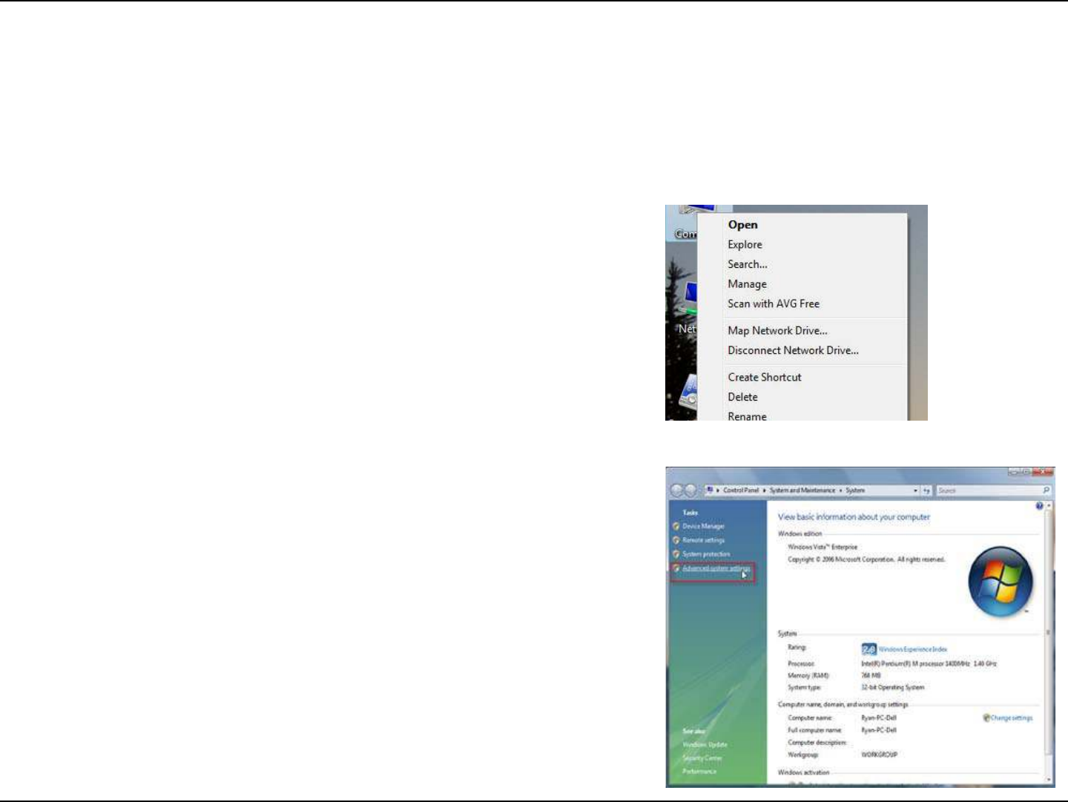
Task: Focus the Search box in System window
Action: coord(993,490)
